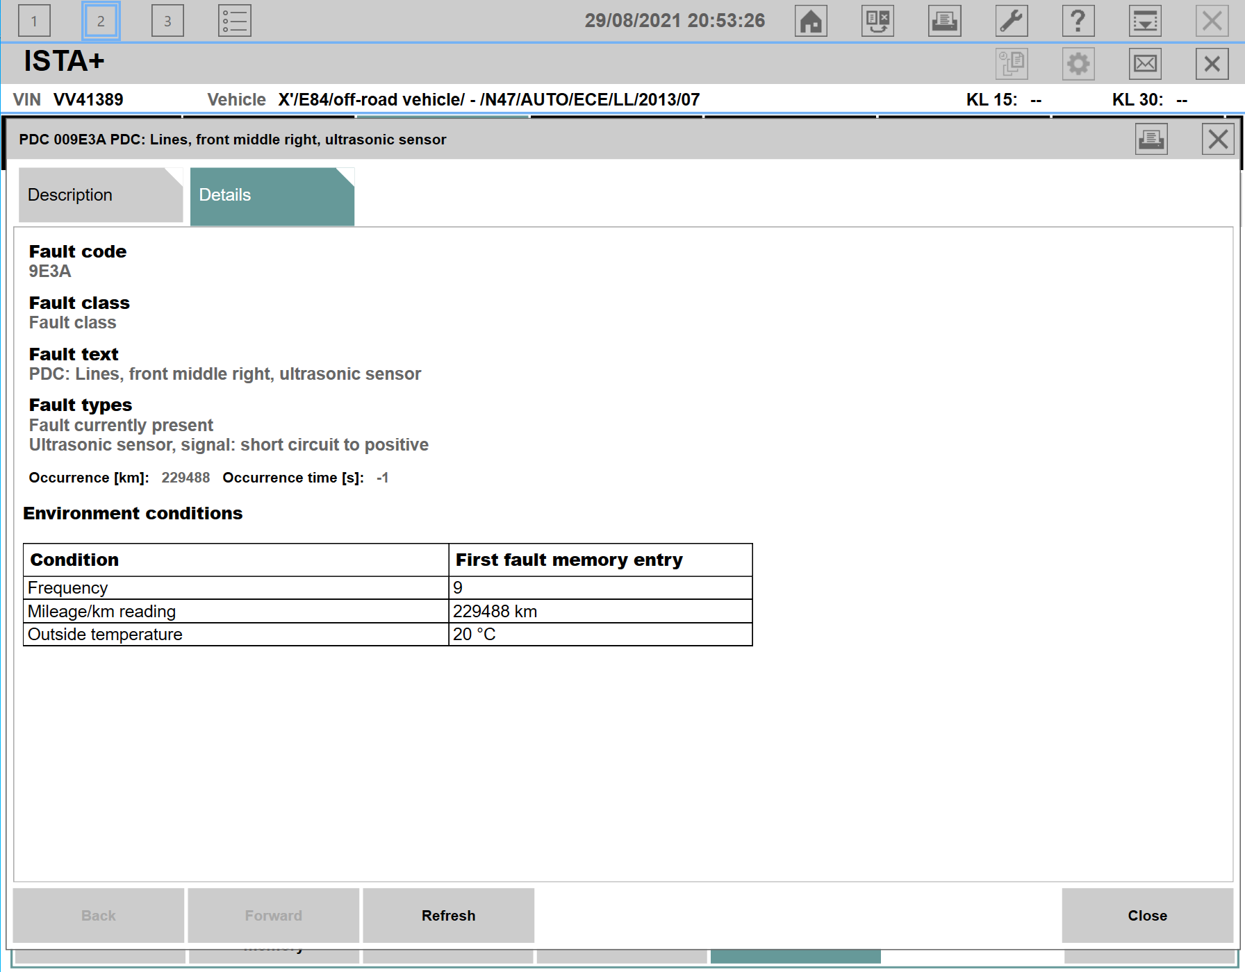The height and width of the screenshot is (972, 1245).
Task: Click the 229488 km mileage cell
Action: 600,612
